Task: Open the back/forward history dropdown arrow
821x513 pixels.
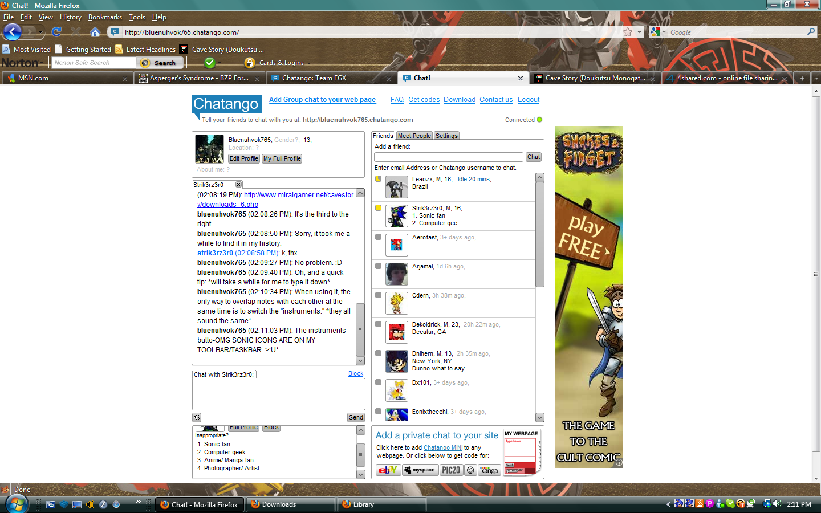Action: (x=40, y=32)
